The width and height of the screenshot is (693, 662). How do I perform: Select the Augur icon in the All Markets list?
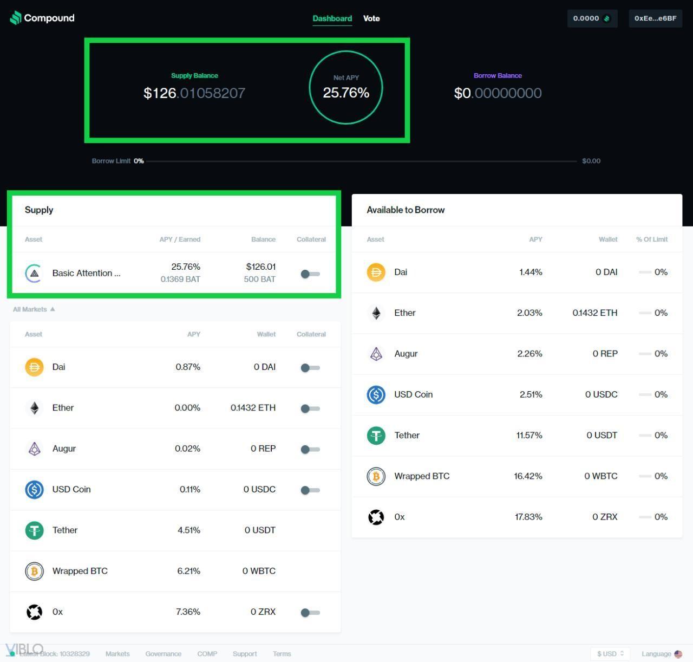pyautogui.click(x=34, y=449)
